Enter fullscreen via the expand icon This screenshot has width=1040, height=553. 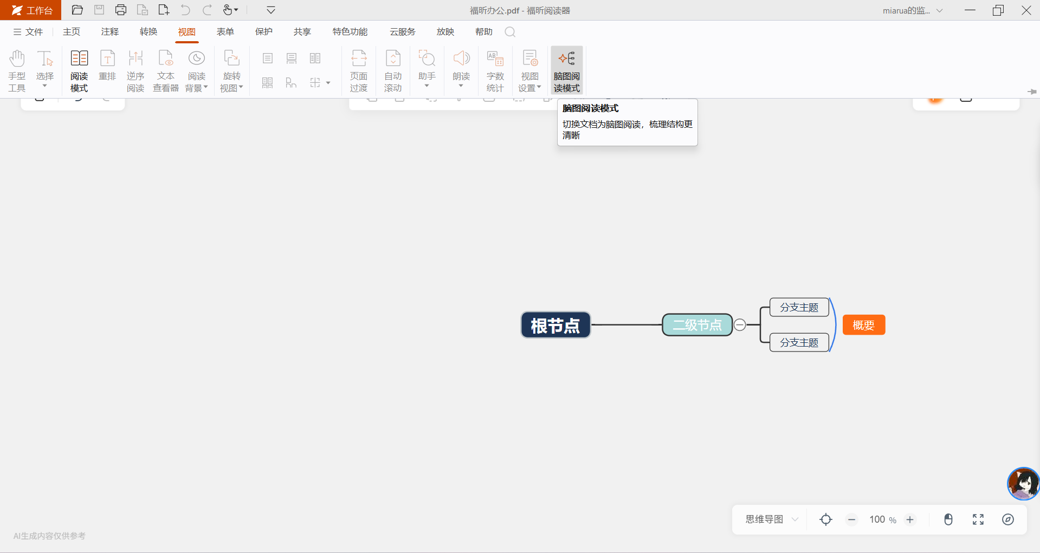978,519
